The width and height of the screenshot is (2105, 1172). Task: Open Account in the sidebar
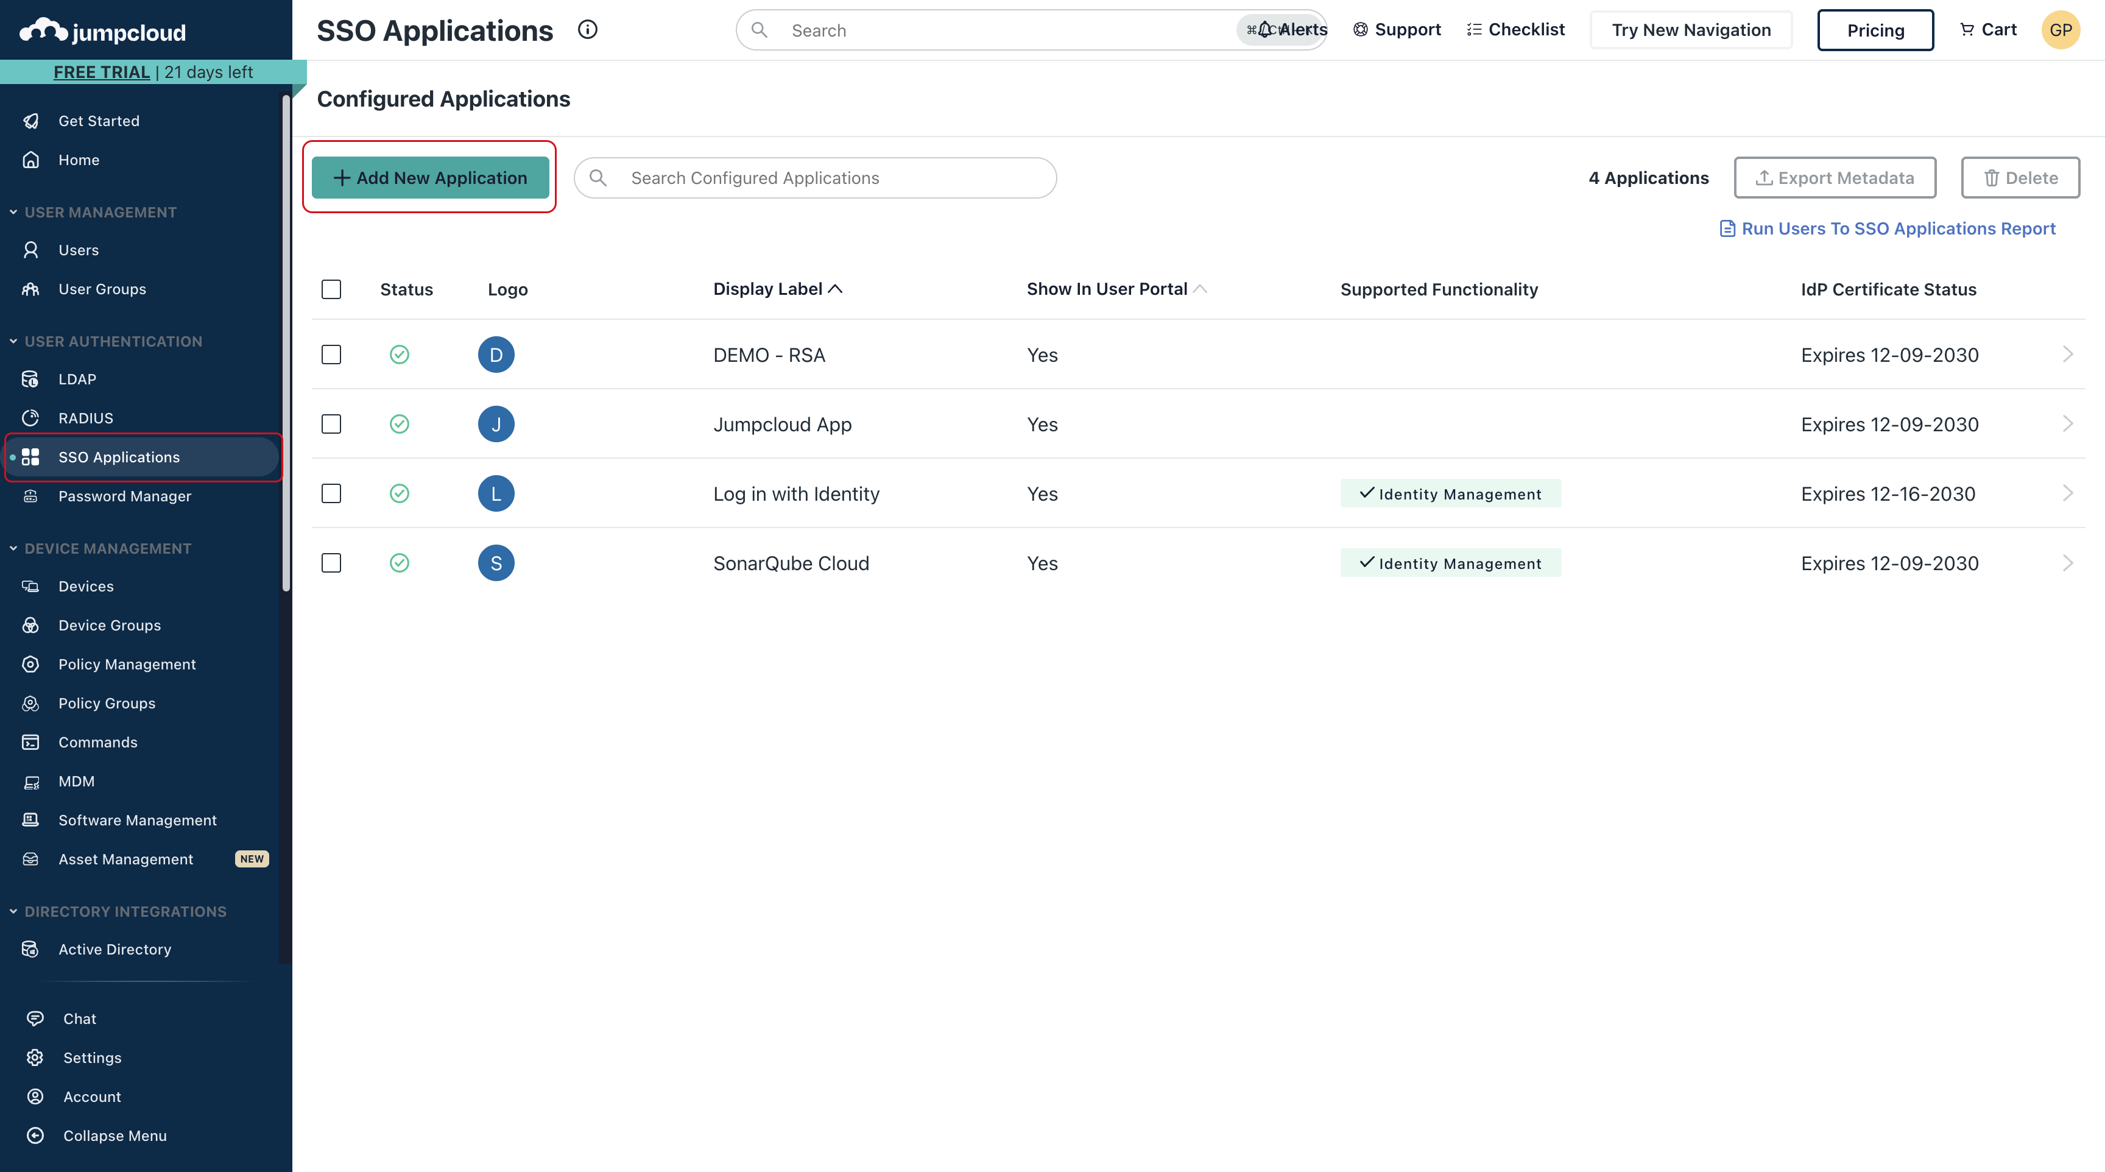pos(91,1097)
